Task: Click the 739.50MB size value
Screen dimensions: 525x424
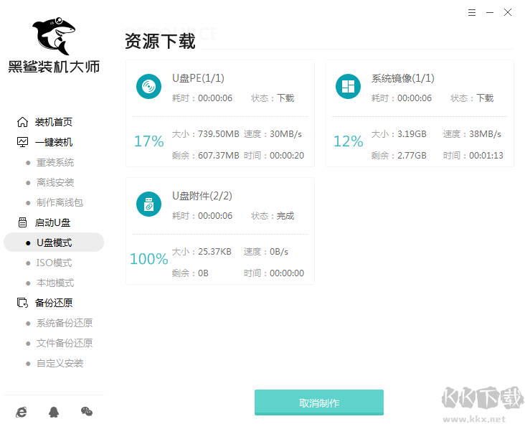Action: [x=219, y=134]
